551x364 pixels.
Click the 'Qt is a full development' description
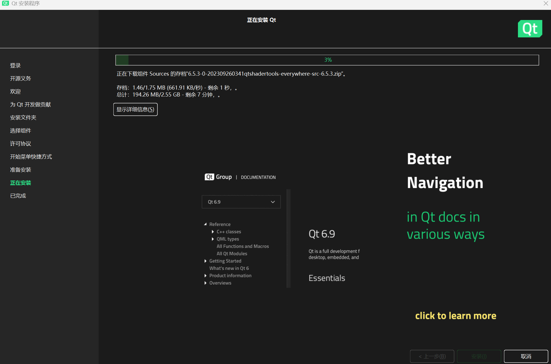click(x=334, y=254)
